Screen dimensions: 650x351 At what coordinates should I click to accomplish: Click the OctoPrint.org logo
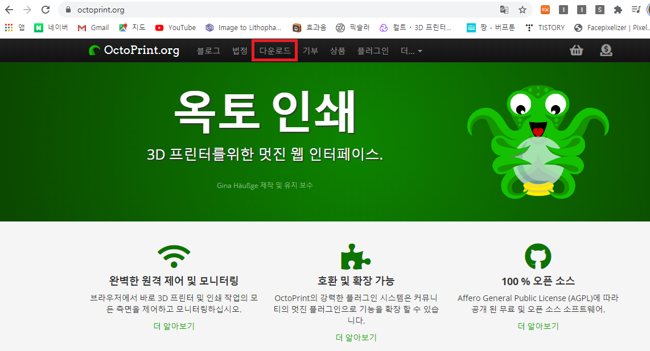point(134,51)
